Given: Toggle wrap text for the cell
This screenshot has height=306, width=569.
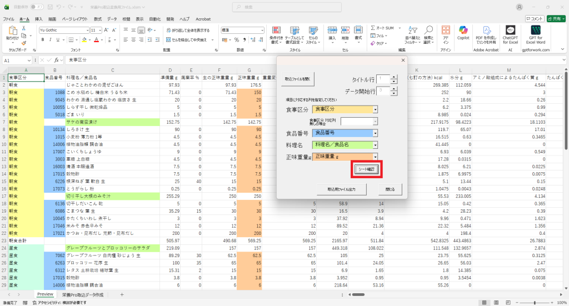Looking at the screenshot, I should [x=188, y=30].
